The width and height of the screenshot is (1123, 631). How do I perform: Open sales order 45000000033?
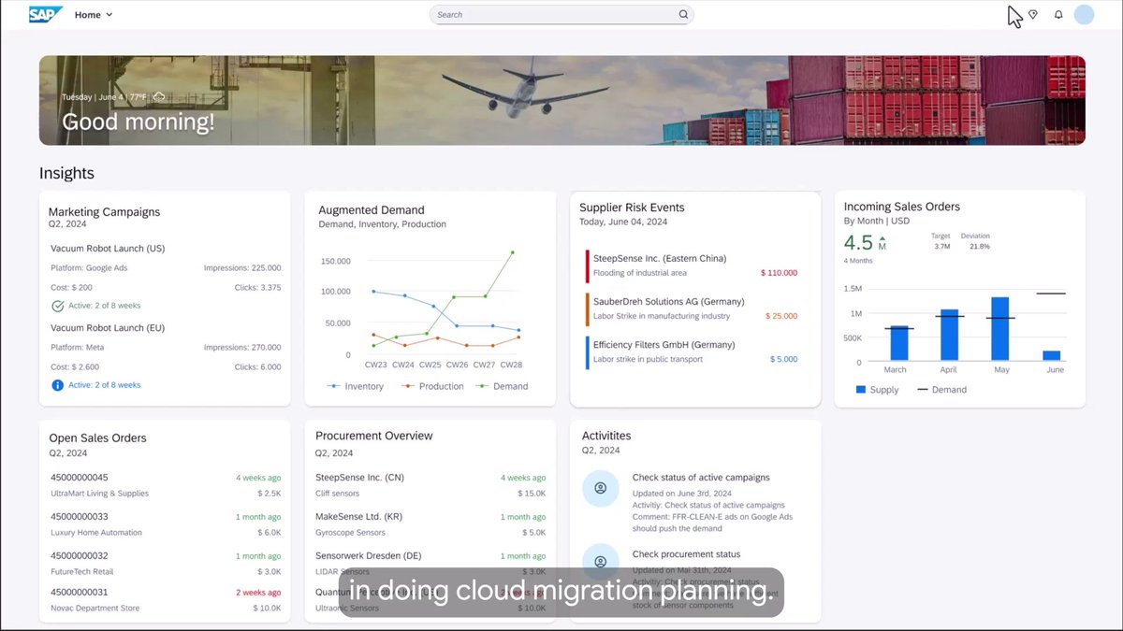tap(80, 517)
